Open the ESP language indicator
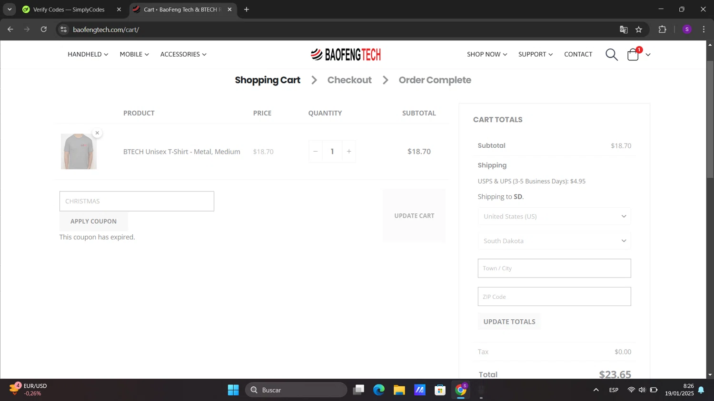 pyautogui.click(x=614, y=390)
